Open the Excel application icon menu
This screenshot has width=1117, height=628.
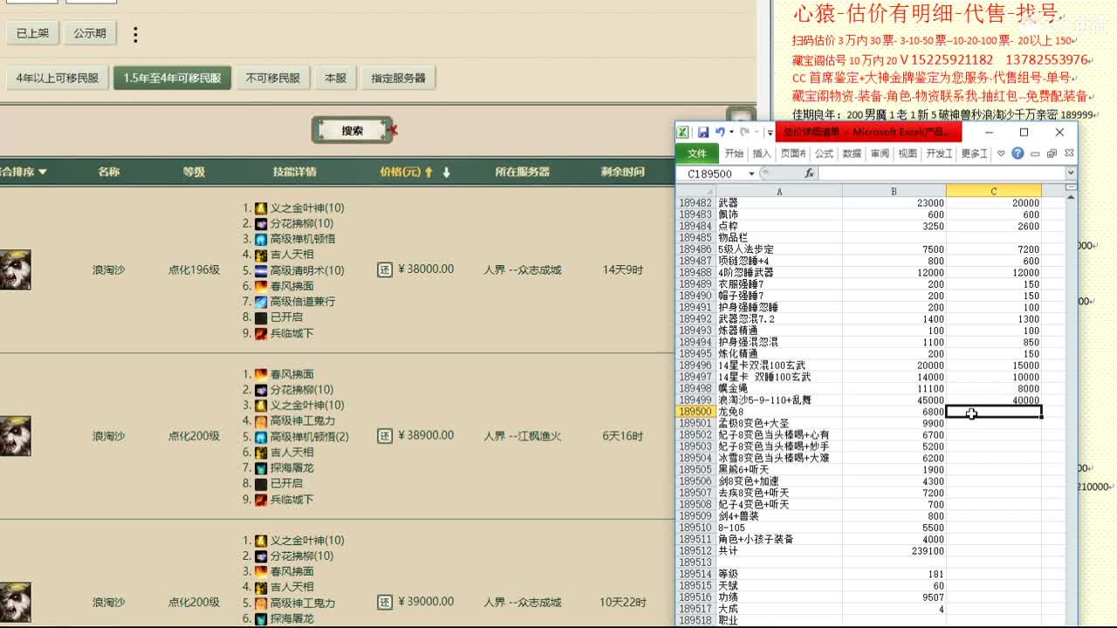682,133
